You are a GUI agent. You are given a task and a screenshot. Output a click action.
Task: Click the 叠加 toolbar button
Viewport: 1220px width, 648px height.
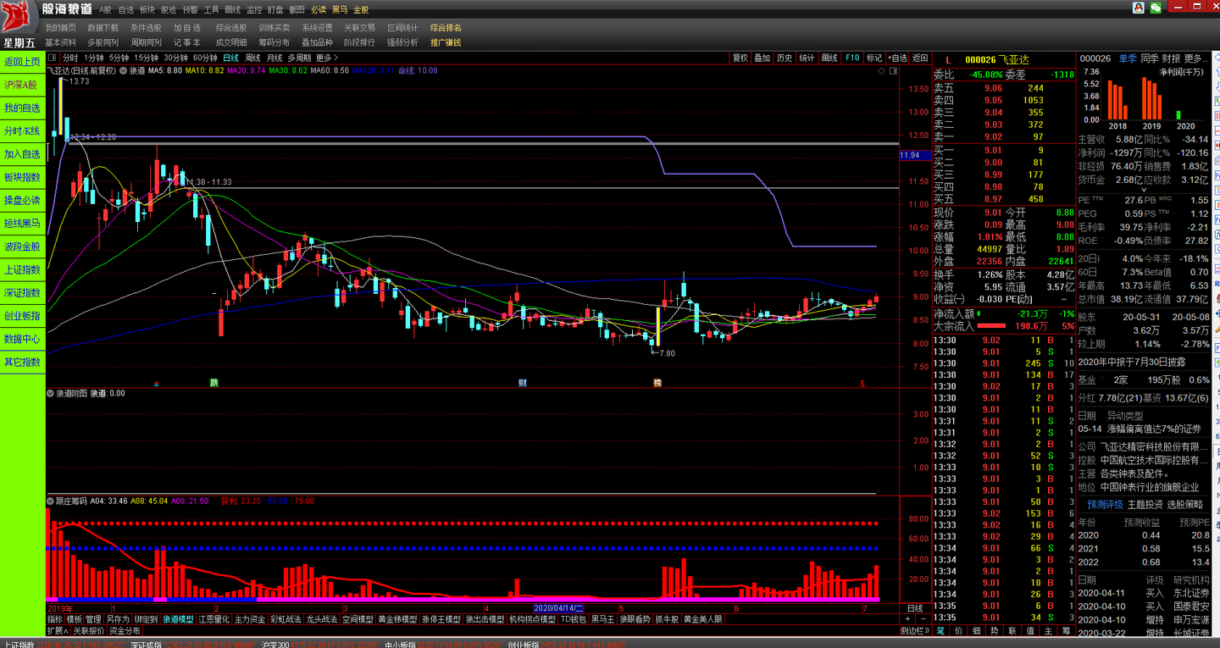tap(762, 58)
